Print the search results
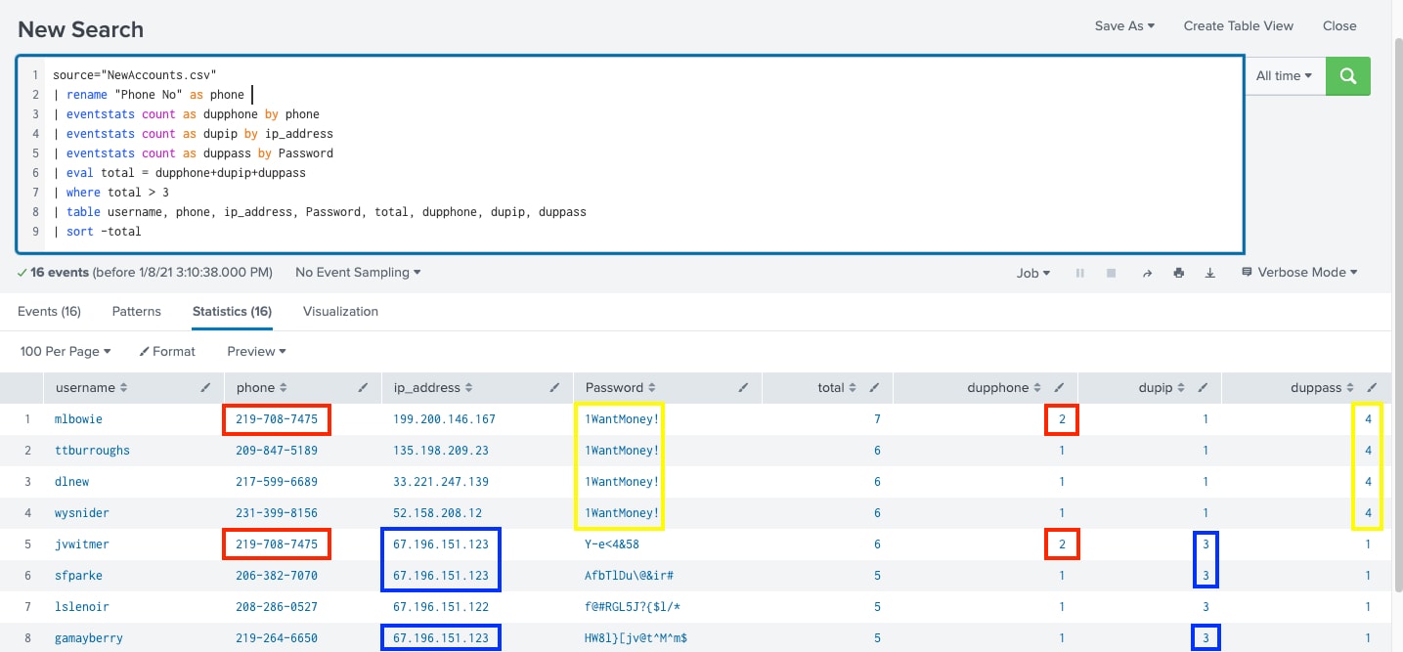This screenshot has height=652, width=1403. pos(1179,274)
